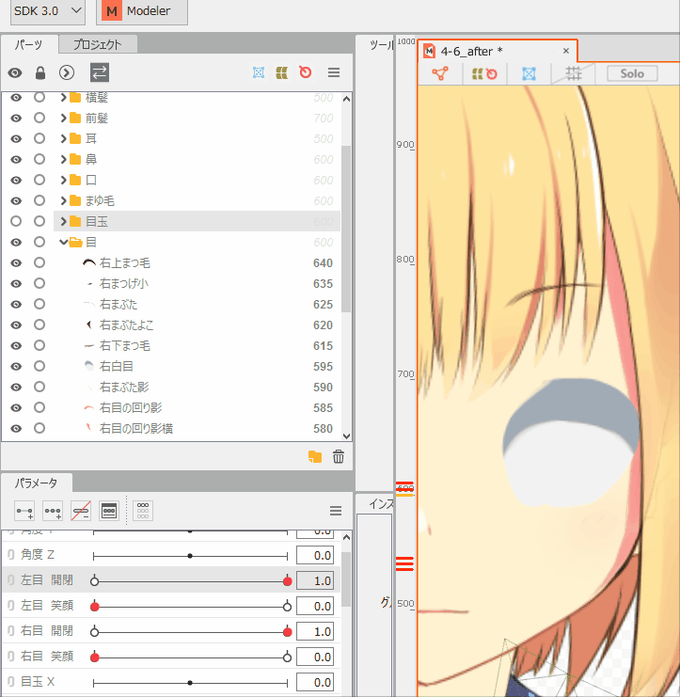Click the manual key edit icon

tap(109, 511)
